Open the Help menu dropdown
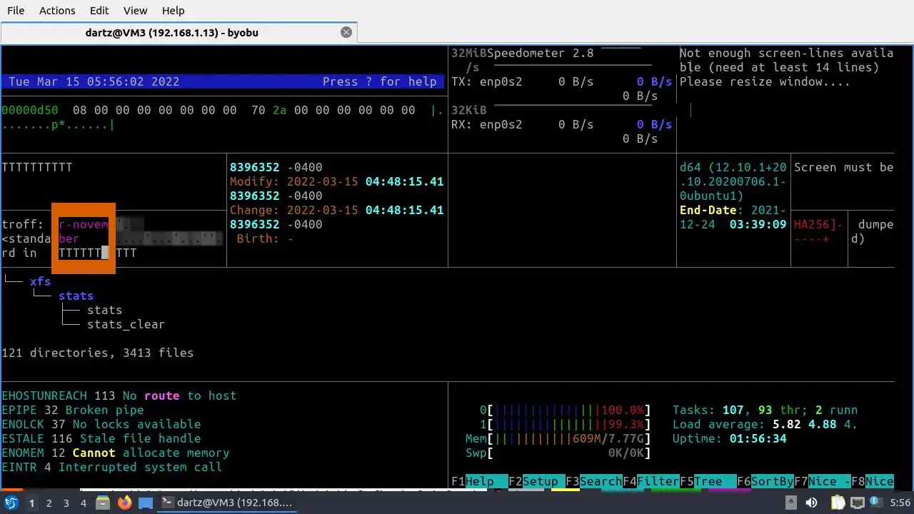914x514 pixels. coord(173,11)
